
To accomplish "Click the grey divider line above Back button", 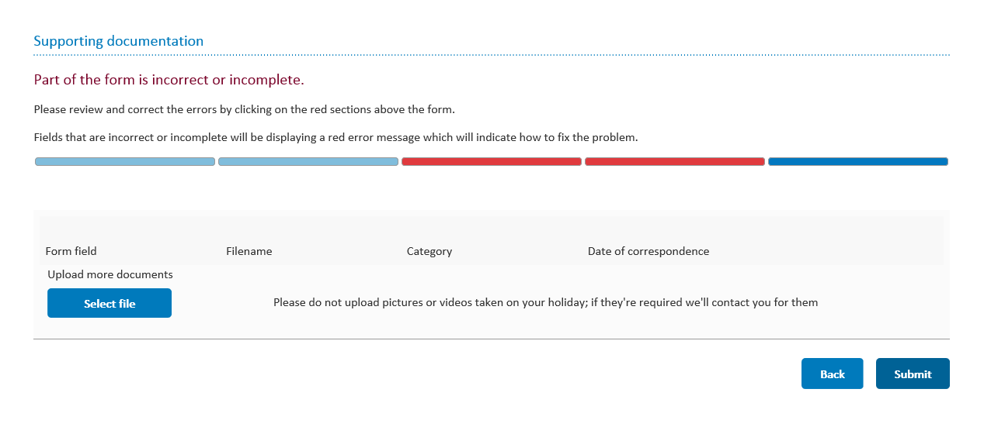I will (x=492, y=339).
